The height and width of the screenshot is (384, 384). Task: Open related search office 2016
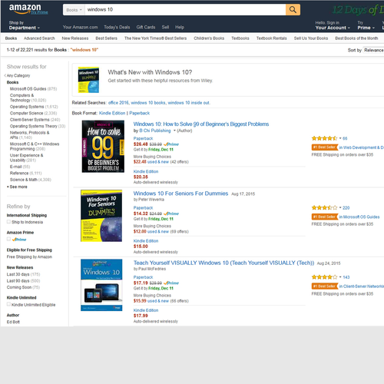(118, 103)
